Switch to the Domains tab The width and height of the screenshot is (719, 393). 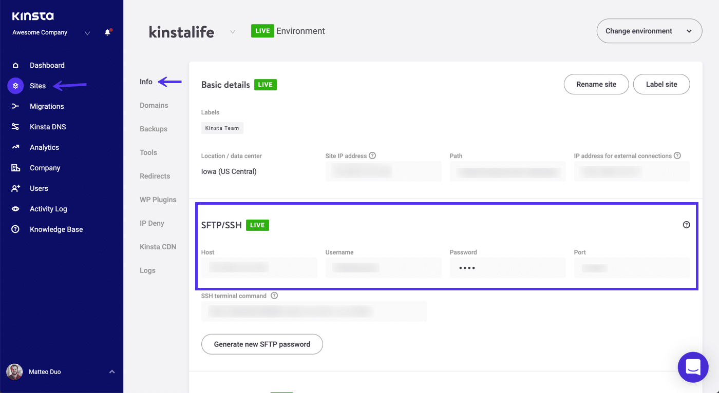pos(154,105)
